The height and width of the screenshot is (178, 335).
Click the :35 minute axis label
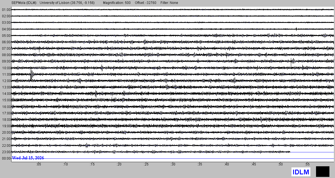click(200, 165)
